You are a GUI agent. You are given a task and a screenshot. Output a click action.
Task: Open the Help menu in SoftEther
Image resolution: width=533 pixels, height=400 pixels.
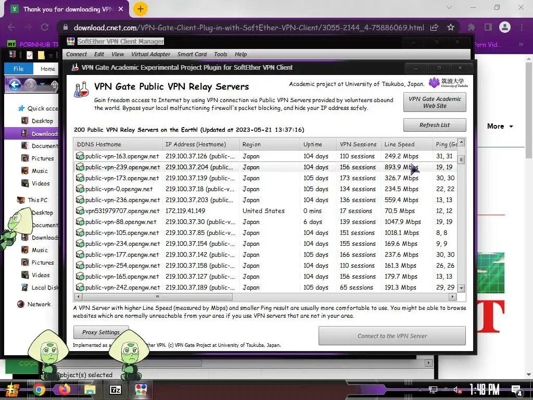point(240,54)
